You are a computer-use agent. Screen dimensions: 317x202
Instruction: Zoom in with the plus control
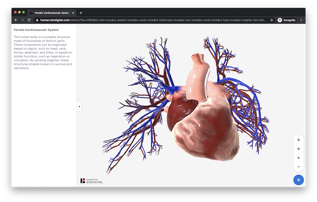(298, 158)
